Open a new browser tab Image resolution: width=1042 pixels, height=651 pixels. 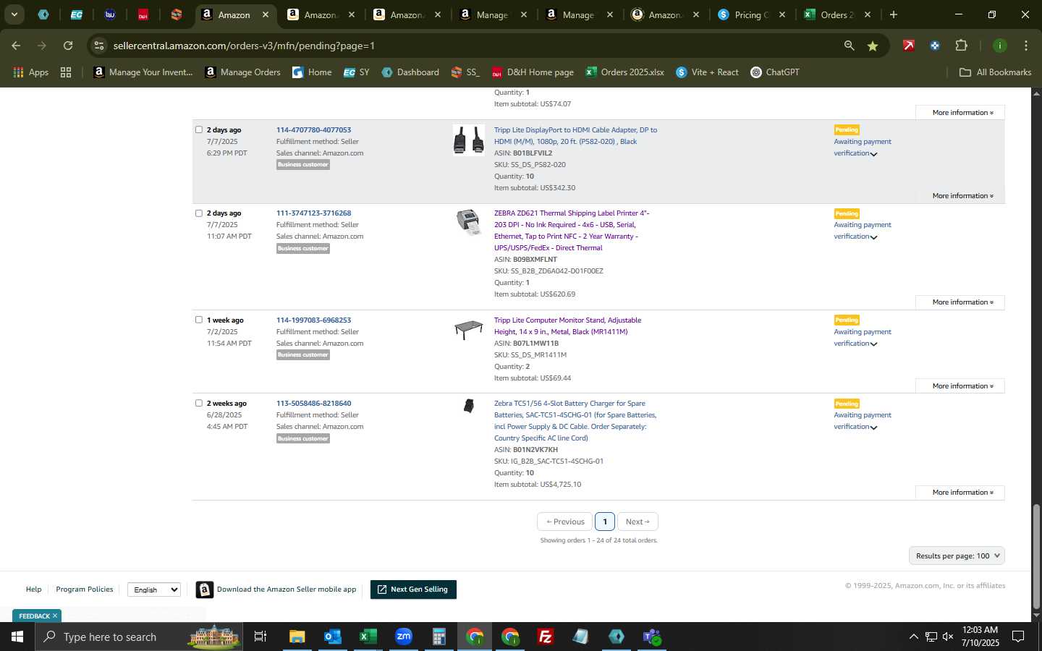coord(894,14)
